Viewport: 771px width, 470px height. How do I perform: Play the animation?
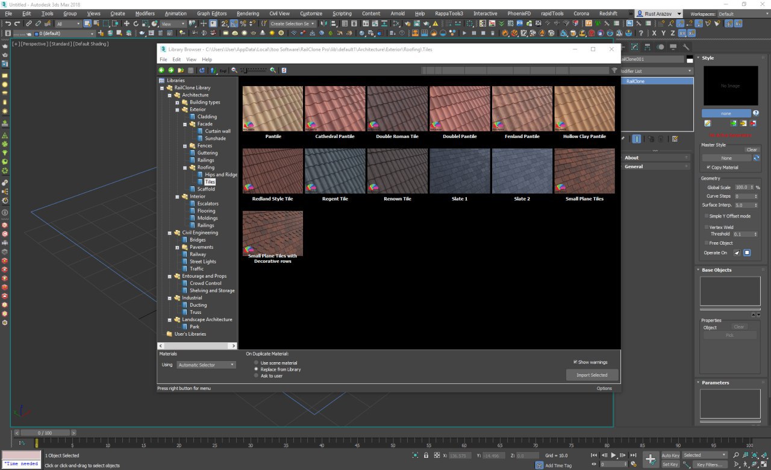[x=614, y=455]
